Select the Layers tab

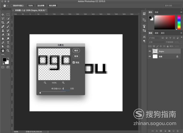[x=150, y=33]
